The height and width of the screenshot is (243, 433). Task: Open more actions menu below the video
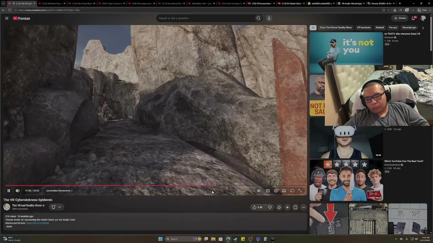tap(303, 207)
